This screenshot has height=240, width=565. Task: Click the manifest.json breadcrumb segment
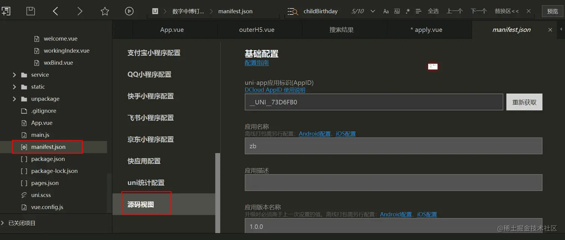(x=235, y=11)
